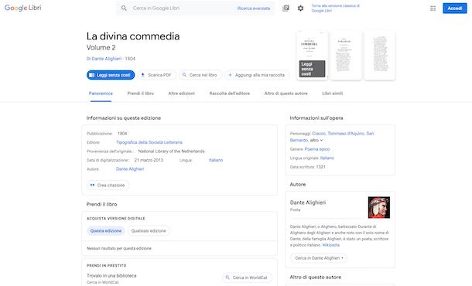Open Dante Alighieri portrait image
This screenshot has width=472, height=286.
[x=378, y=207]
